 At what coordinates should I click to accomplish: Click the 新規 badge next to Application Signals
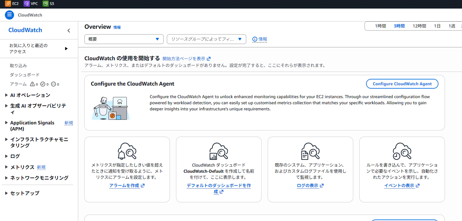(69, 123)
